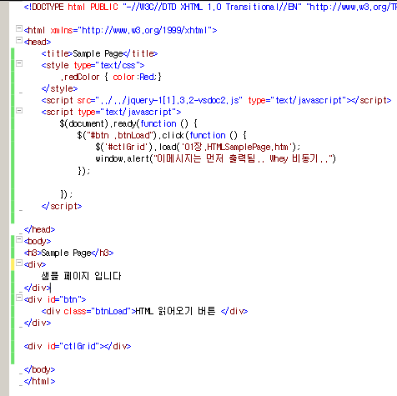Screen dimensions: 397x396
Task: Collapse the plain div block below h3
Action: tap(19, 263)
